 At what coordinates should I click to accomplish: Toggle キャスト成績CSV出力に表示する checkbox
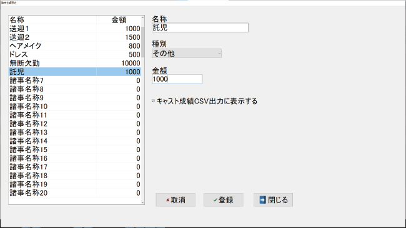click(153, 101)
